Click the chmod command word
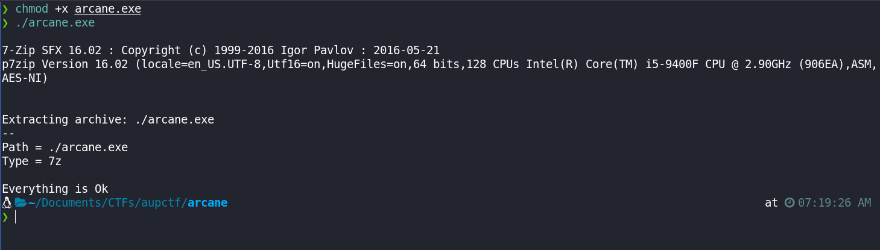 [34, 10]
